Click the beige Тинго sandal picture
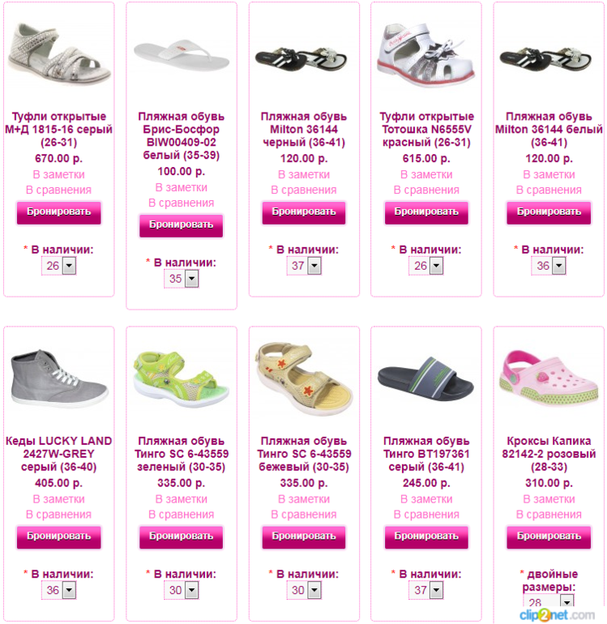This screenshot has height=624, width=607. [304, 380]
